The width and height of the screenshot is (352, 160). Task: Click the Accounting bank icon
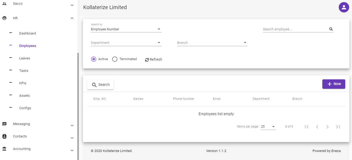coord(4,149)
